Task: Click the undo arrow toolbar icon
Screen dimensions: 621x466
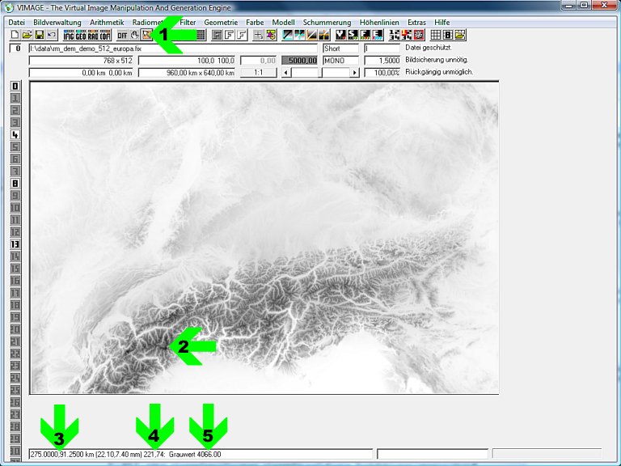Action: point(51,35)
